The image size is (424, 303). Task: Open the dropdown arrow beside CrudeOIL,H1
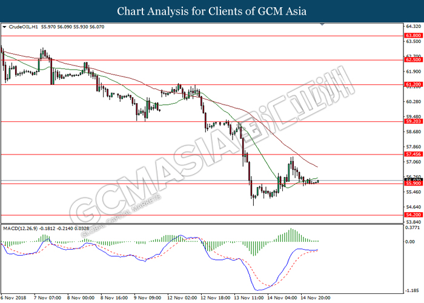coord(4,27)
